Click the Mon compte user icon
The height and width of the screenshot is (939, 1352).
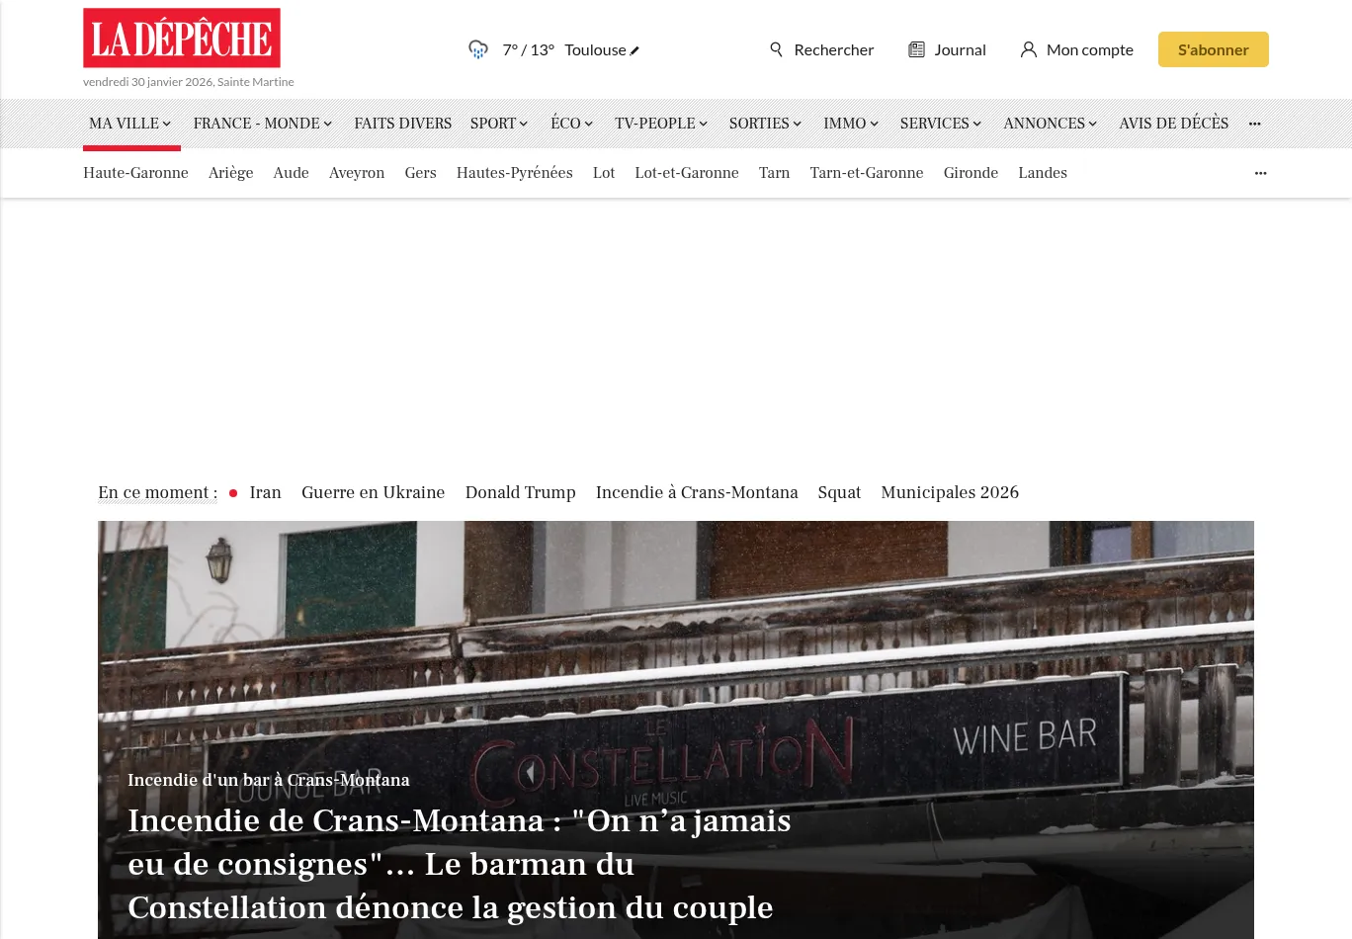(x=1028, y=49)
